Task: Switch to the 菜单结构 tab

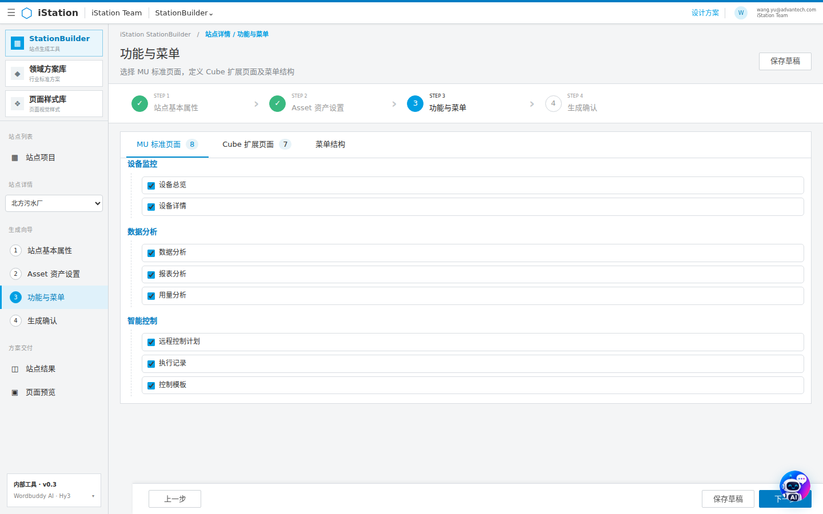Action: click(330, 144)
